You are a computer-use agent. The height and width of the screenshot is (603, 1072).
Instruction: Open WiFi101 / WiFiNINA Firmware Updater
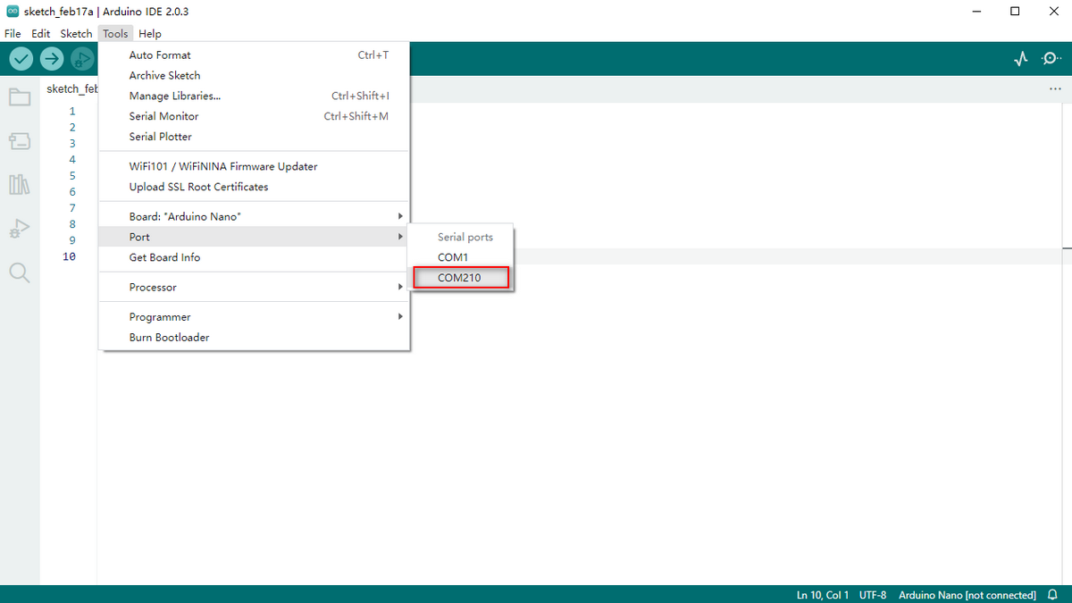(x=255, y=166)
